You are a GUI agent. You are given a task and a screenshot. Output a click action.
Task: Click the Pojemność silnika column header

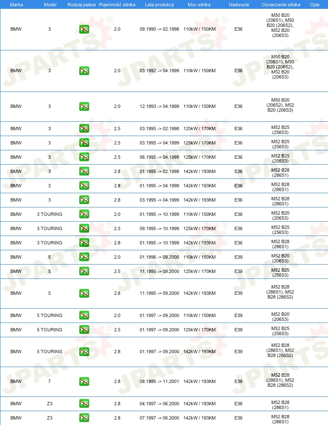(x=117, y=5)
